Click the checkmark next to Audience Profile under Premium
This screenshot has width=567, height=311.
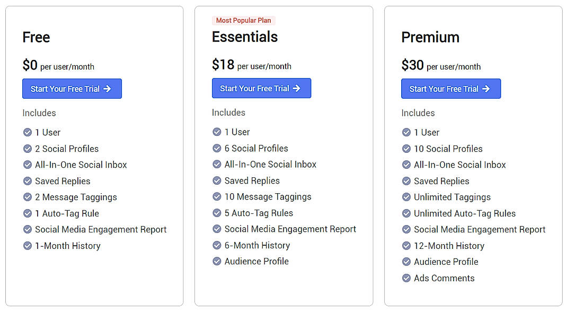tap(406, 262)
